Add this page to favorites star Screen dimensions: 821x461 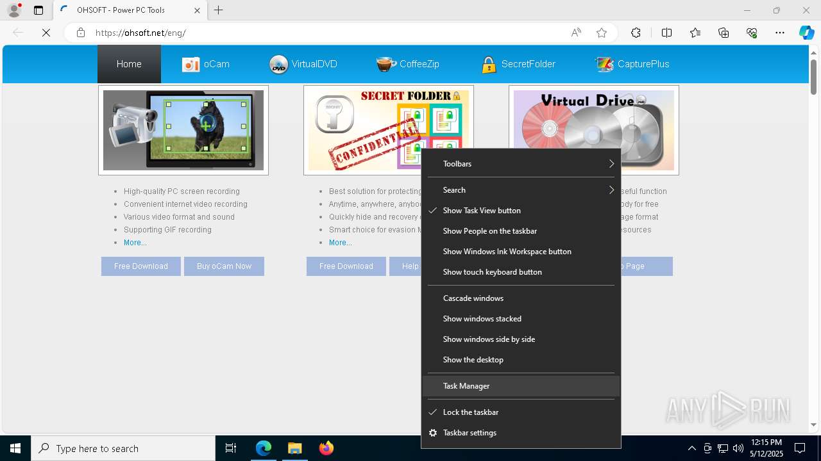click(602, 33)
